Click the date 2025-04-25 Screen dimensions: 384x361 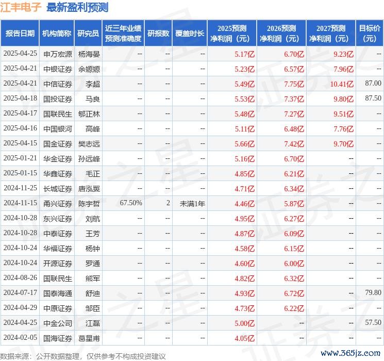click(20, 54)
